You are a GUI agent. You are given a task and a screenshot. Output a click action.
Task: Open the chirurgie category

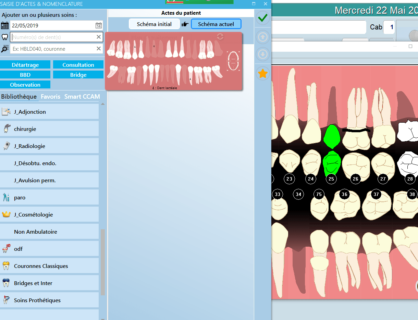25,129
